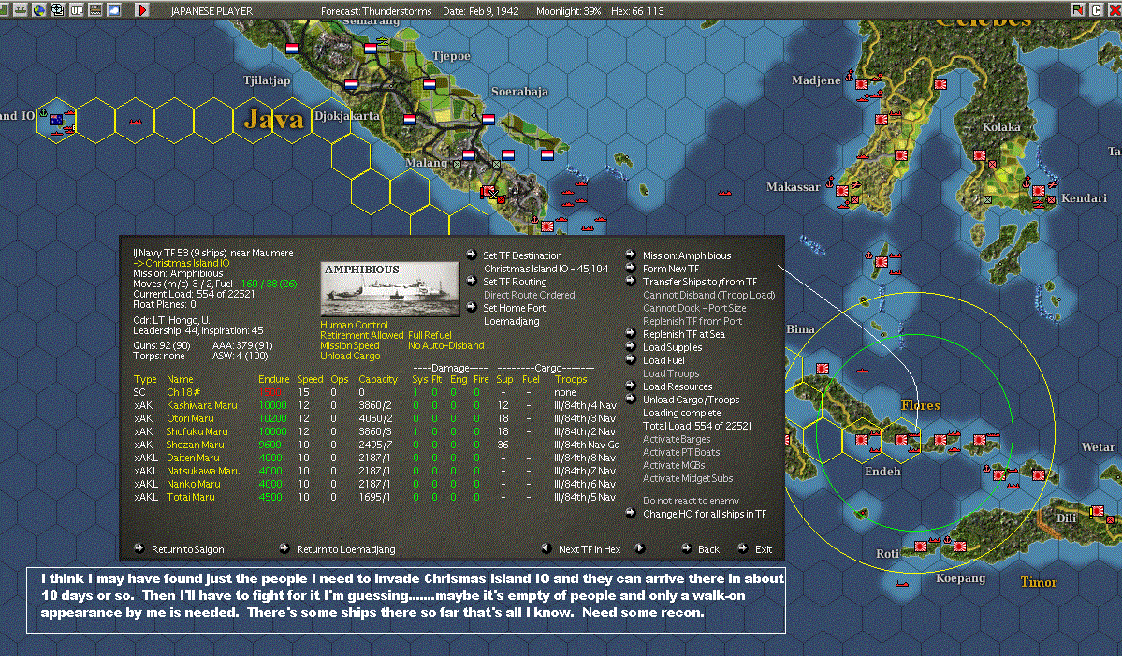This screenshot has width=1122, height=656.
Task: Click arrow icon beside Return to Loemadjang
Action: point(284,548)
